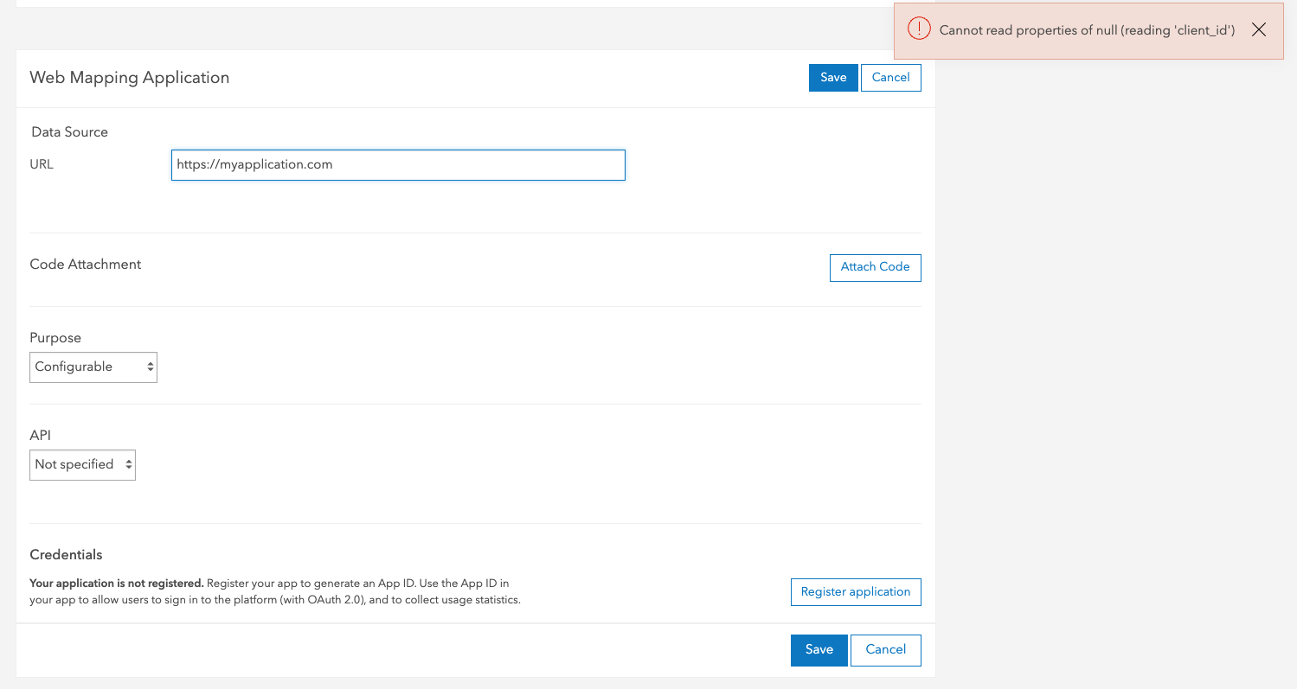Viewport: 1297px width, 689px height.
Task: Click the Attach Code button
Action: [875, 267]
